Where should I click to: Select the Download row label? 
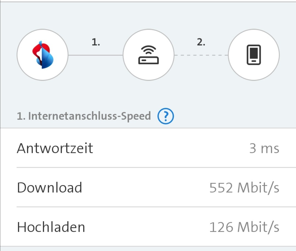point(50,187)
